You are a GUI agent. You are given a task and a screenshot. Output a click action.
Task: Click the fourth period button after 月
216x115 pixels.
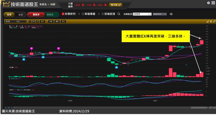[x=42, y=22]
